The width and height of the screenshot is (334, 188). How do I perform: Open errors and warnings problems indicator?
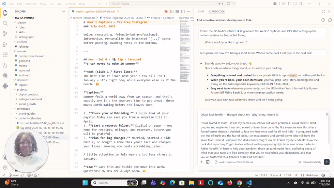34,175
